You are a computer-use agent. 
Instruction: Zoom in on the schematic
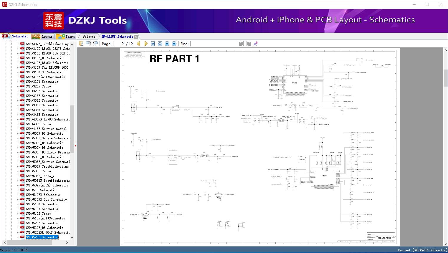pos(174,44)
